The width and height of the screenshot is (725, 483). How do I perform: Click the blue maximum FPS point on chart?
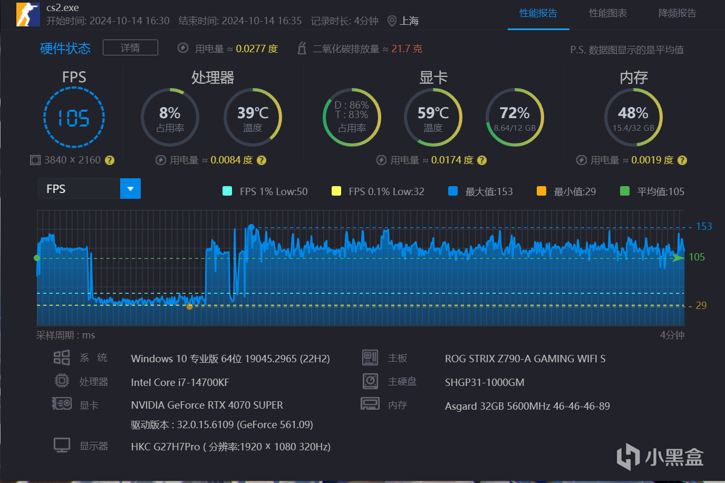[252, 228]
